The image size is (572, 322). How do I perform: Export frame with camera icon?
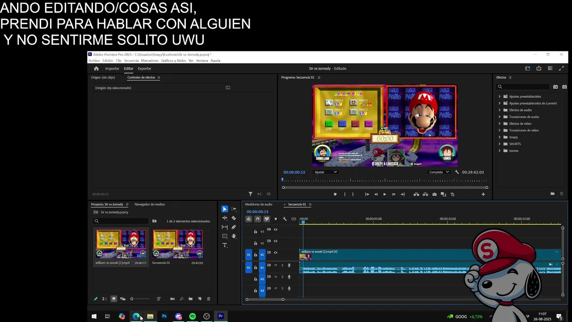coord(434,195)
